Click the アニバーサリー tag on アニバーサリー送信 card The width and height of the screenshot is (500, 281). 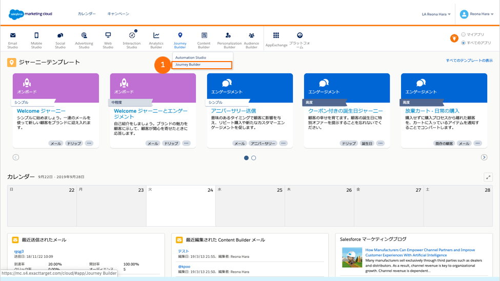(263, 144)
